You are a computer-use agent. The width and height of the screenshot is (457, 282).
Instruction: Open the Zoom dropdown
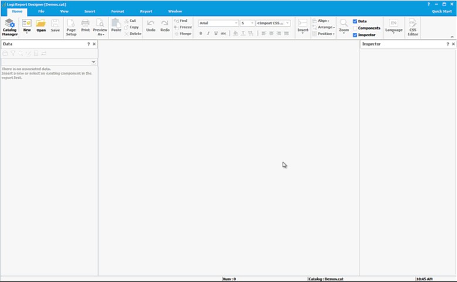pyautogui.click(x=344, y=26)
